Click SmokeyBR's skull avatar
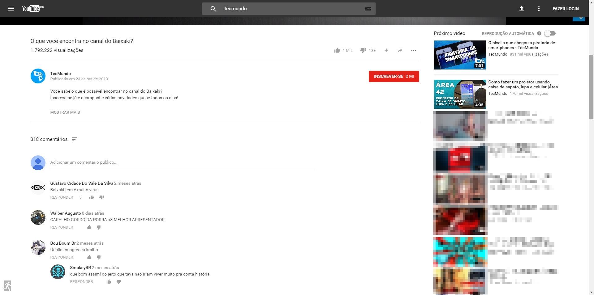Screen dimensions: 594x295 (x=58, y=272)
